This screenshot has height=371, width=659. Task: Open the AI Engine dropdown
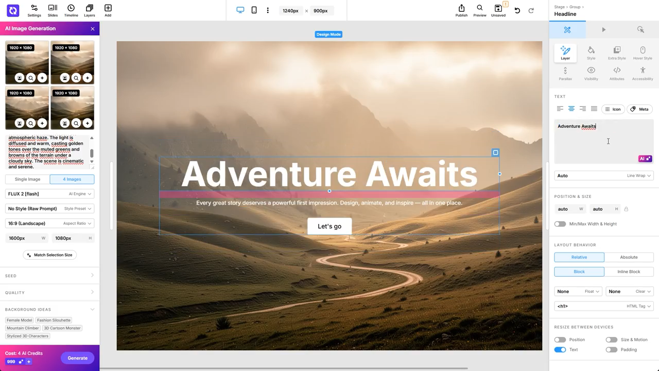(x=49, y=194)
